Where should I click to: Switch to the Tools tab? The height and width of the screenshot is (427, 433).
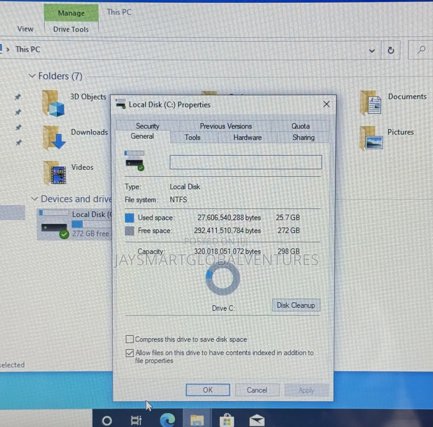[x=192, y=137]
